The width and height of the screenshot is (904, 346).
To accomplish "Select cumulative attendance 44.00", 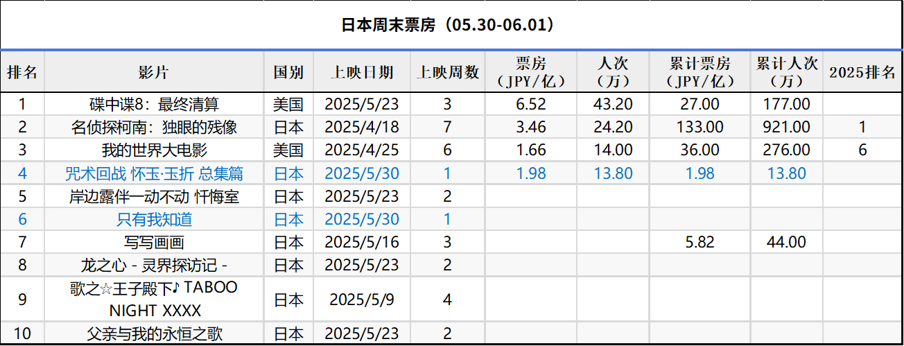I will coord(786,242).
